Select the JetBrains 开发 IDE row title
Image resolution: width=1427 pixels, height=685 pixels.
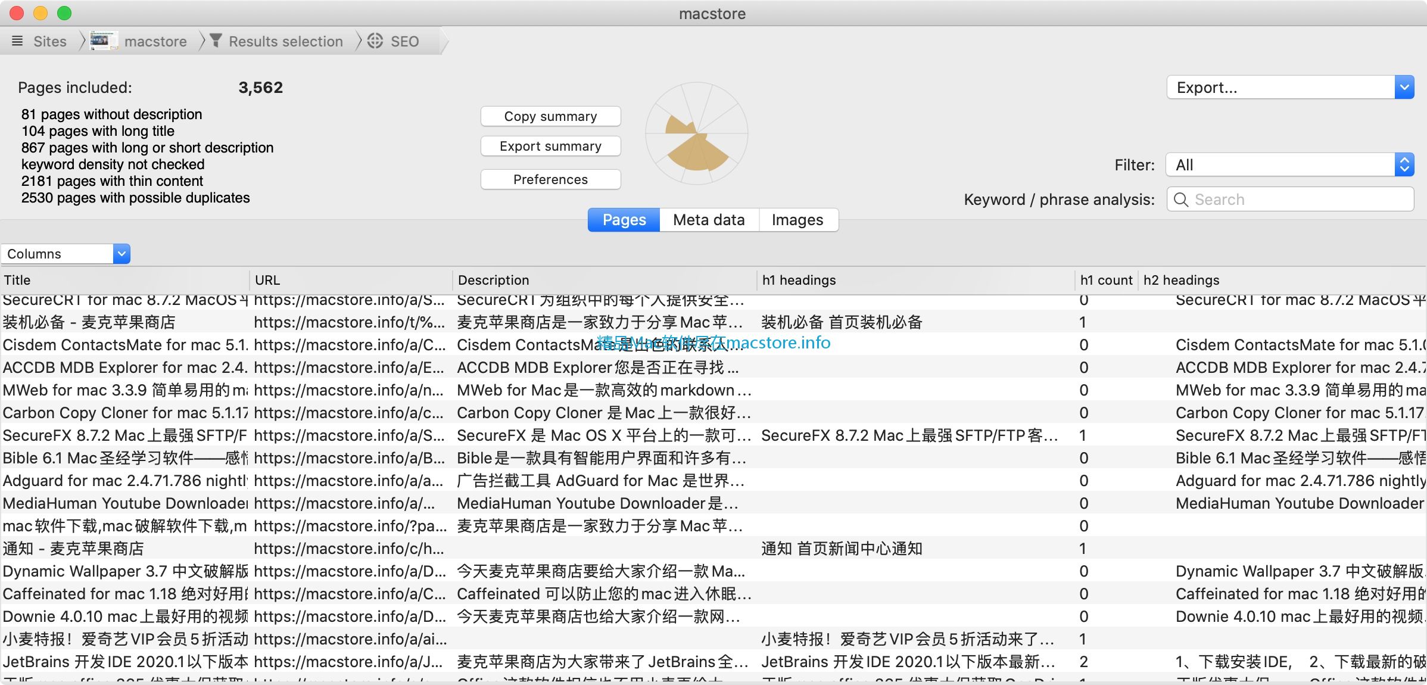(x=125, y=662)
